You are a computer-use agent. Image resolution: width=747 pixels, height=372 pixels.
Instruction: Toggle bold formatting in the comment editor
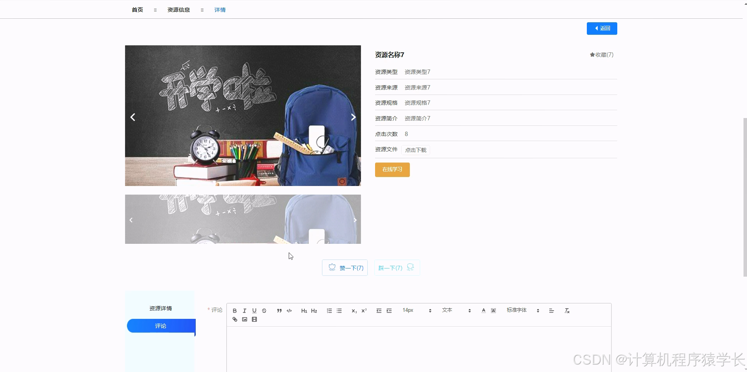click(234, 310)
